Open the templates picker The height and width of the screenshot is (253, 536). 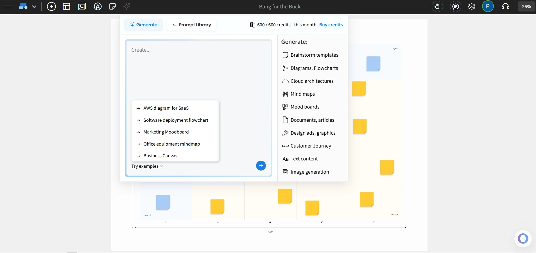coord(66,6)
